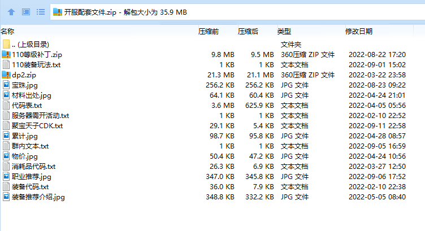Image resolution: width=425 pixels, height=231 pixels.
Task: Click the zip icon in the address bar
Action: point(57,12)
